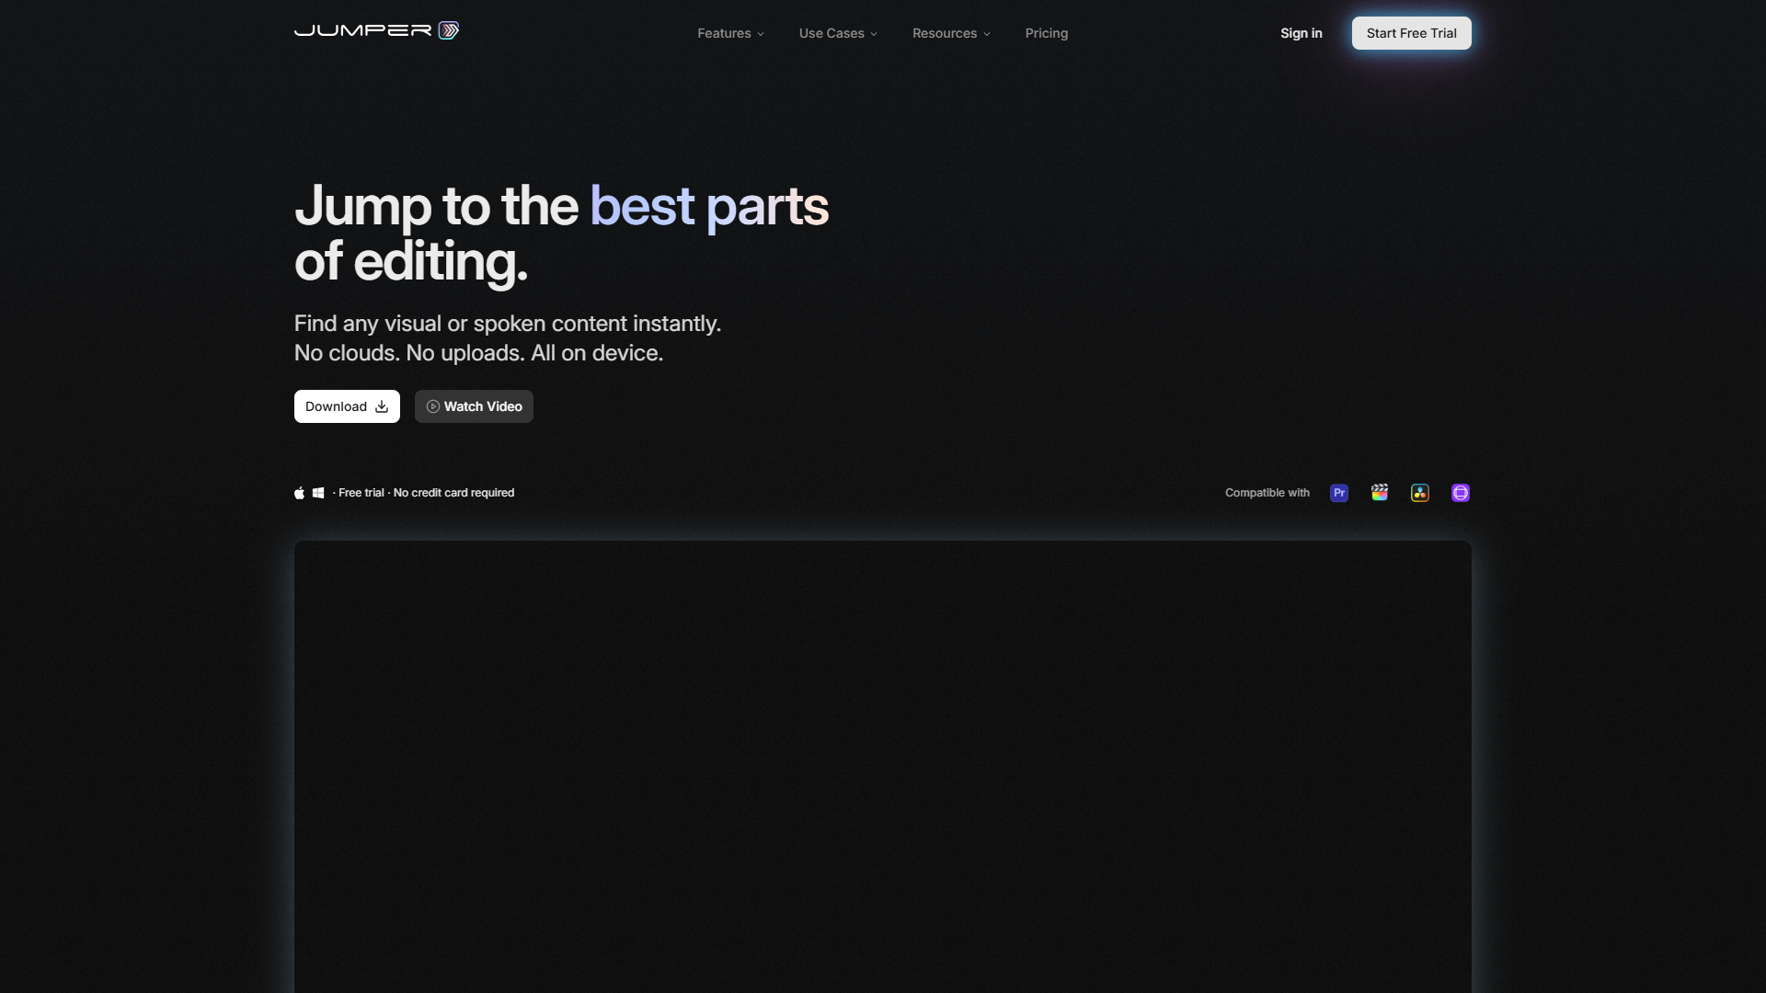Screen dimensions: 1766x993
Task: Click the large dark video preview panel
Action: click(x=883, y=767)
